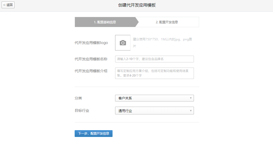This screenshot has height=146, width=273.
Task: Click the 代开发应用模板logo label
Action: 91,43
